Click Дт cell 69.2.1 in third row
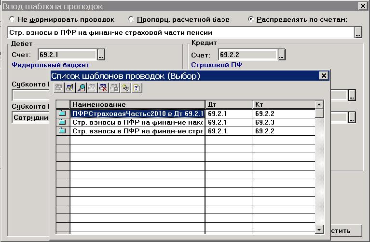 point(229,131)
